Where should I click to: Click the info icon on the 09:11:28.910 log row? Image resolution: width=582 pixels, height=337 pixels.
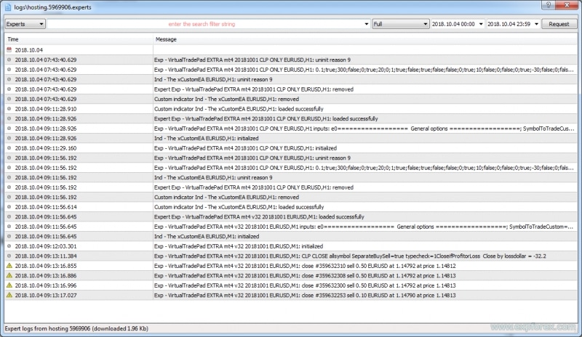pyautogui.click(x=8, y=108)
